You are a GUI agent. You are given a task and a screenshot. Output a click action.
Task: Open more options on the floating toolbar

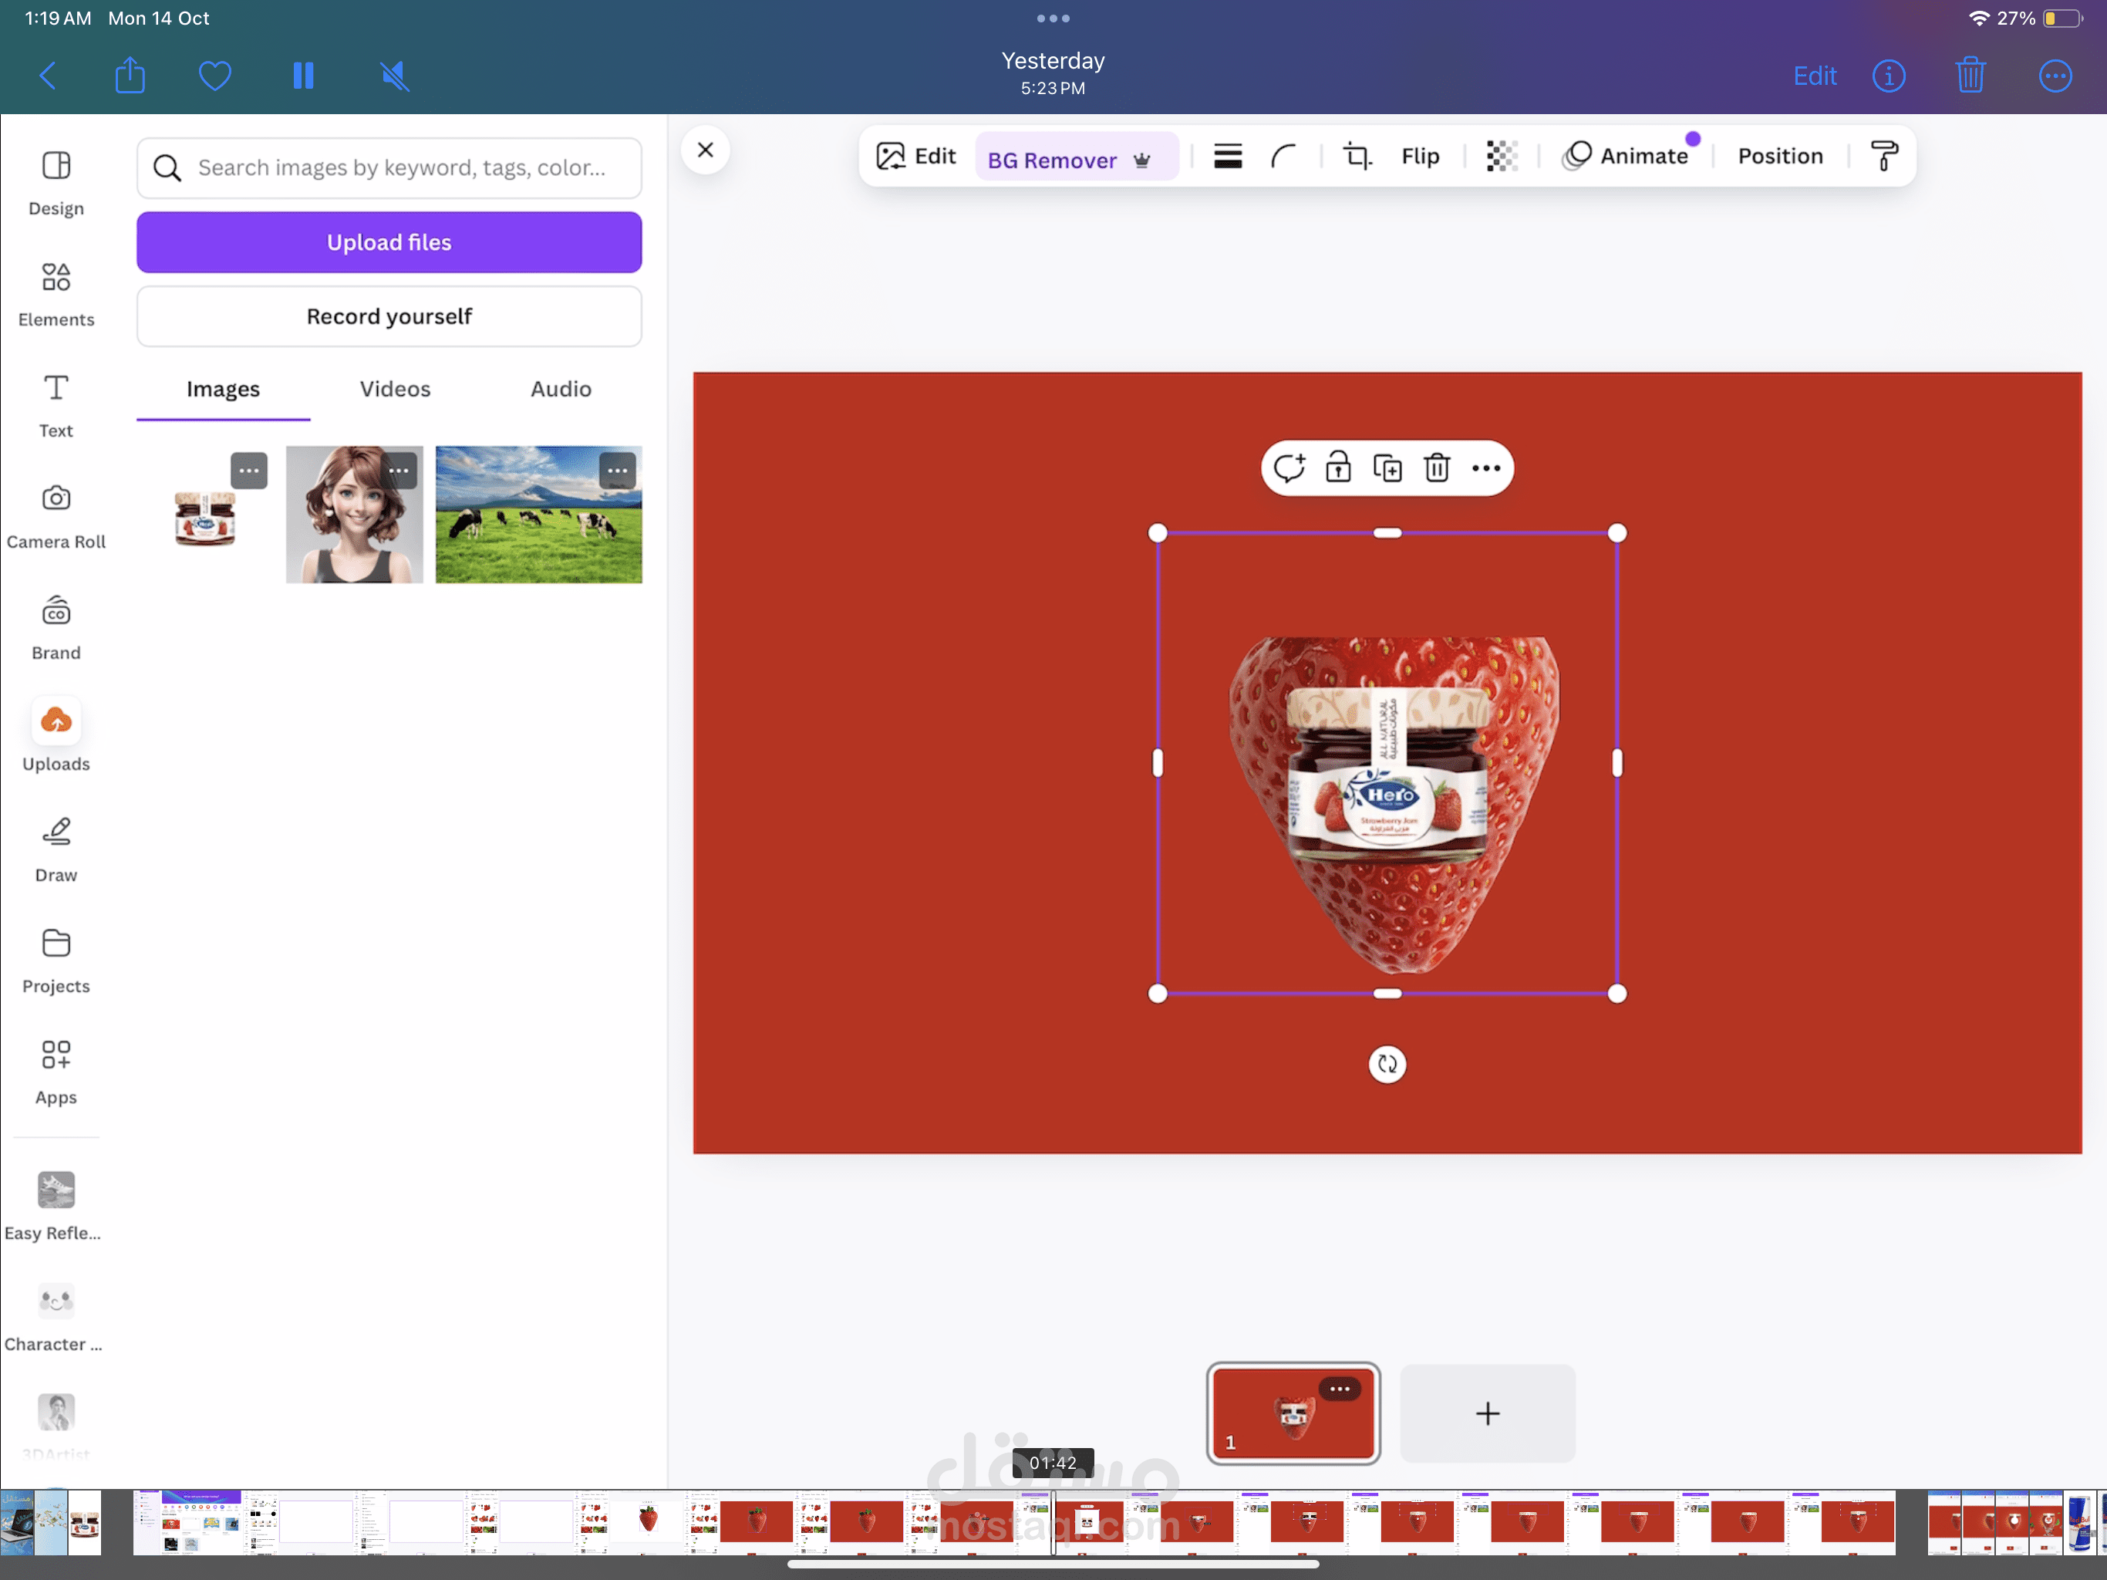coord(1485,468)
